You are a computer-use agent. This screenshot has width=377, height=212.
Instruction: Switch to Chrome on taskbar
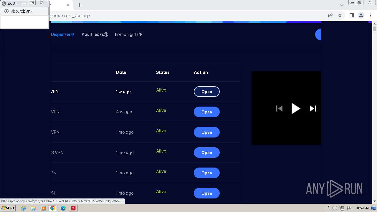click(52, 208)
